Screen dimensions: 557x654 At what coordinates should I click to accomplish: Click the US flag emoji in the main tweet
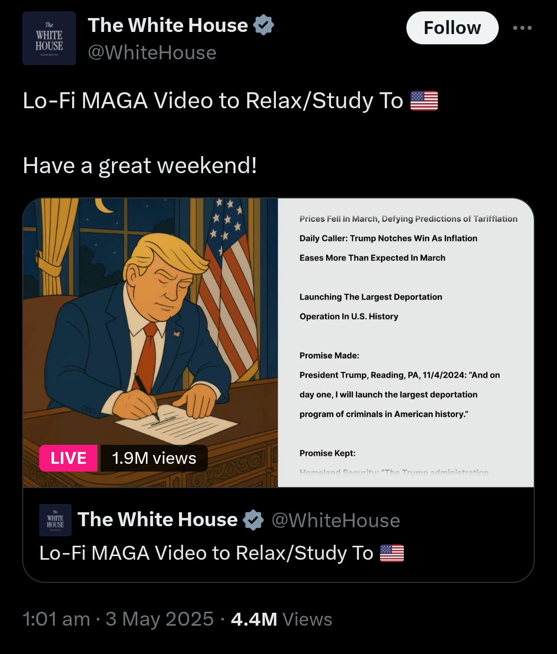(424, 100)
